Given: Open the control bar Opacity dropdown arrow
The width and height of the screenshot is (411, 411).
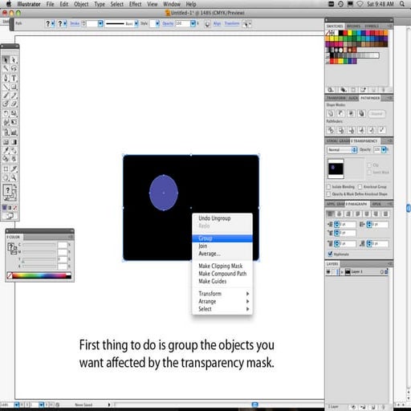Looking at the screenshot, I should coord(193,24).
